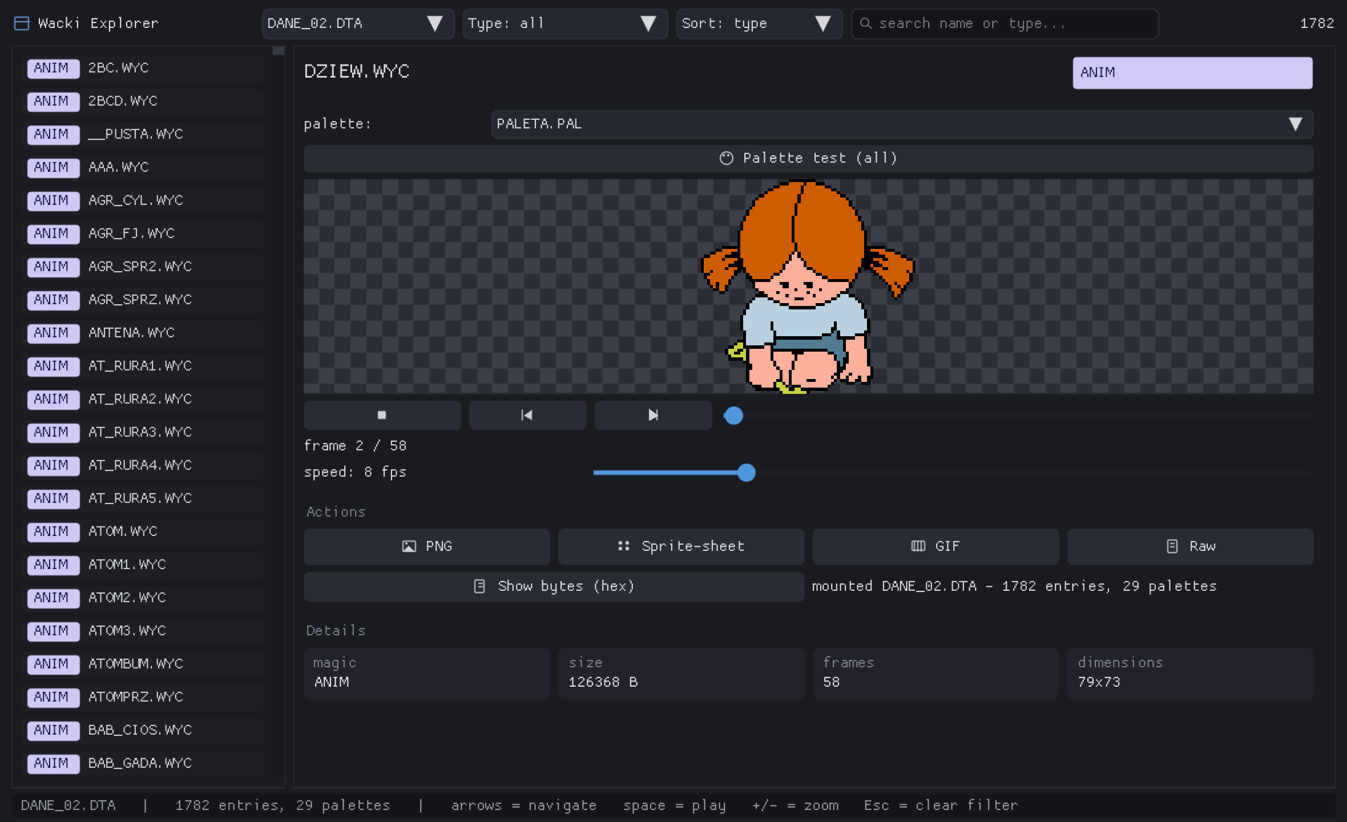Click the dimensions value 79x73

(1099, 682)
